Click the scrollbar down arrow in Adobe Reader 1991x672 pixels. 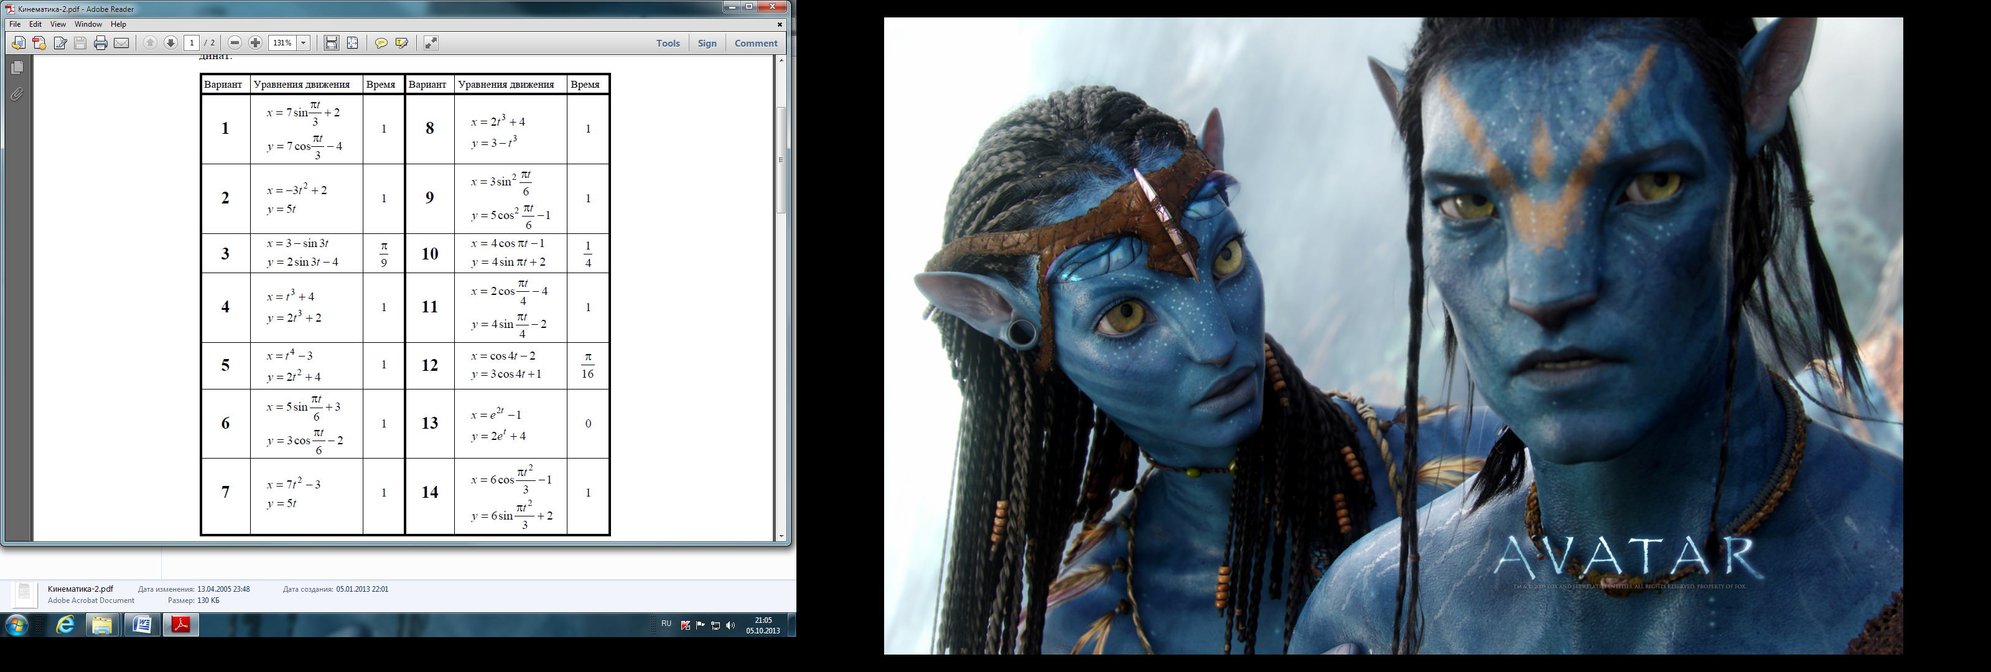pyautogui.click(x=781, y=536)
